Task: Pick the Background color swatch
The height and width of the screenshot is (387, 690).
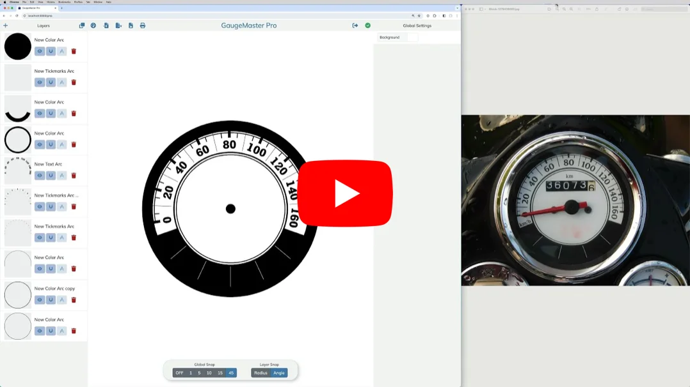Action: (x=412, y=37)
